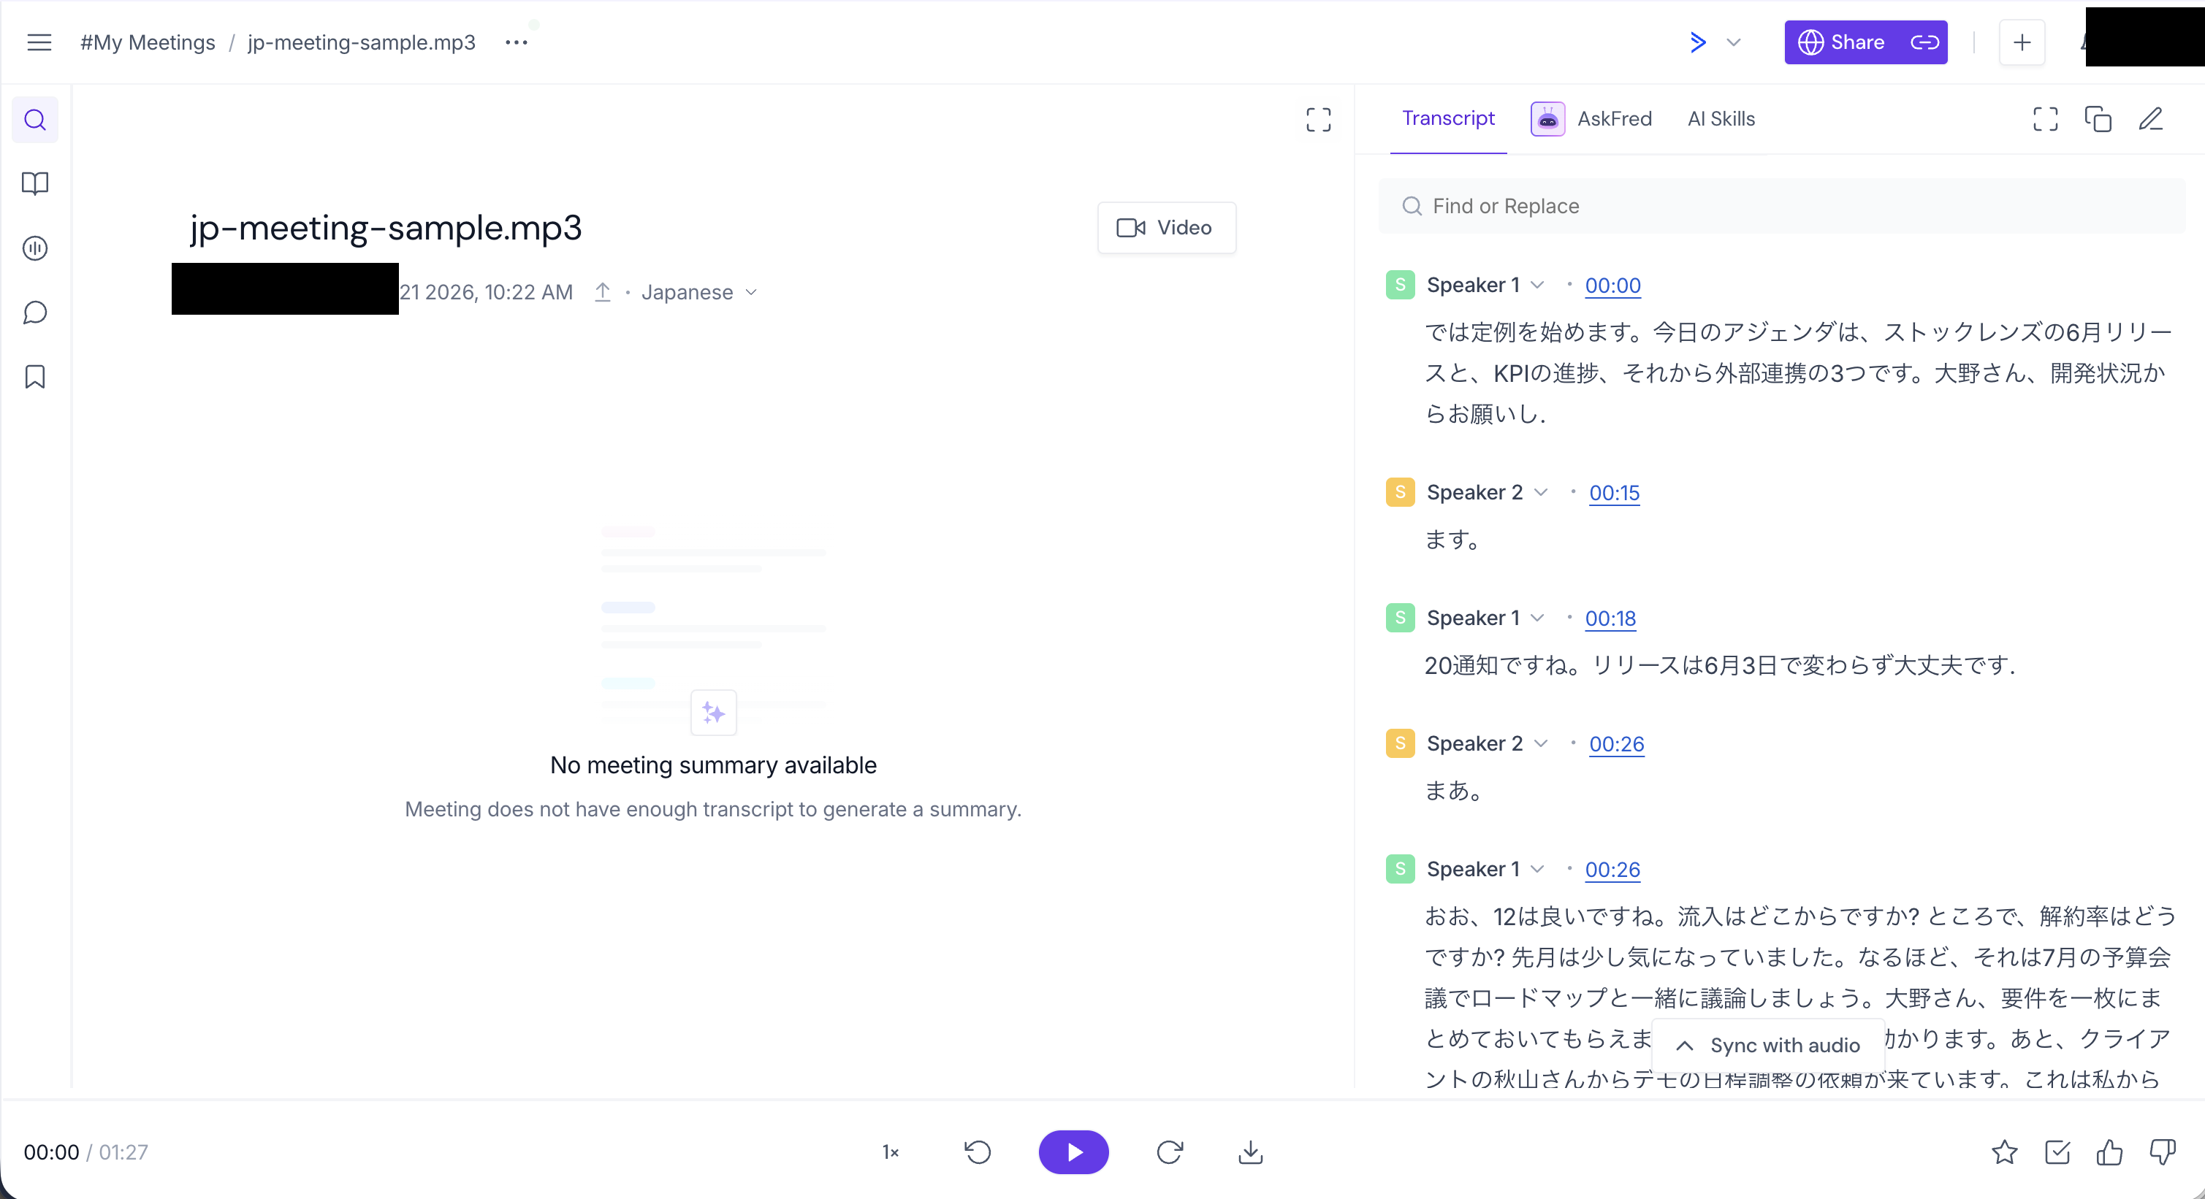Click the blue arrow integration icon
2205x1199 pixels.
tap(1698, 42)
